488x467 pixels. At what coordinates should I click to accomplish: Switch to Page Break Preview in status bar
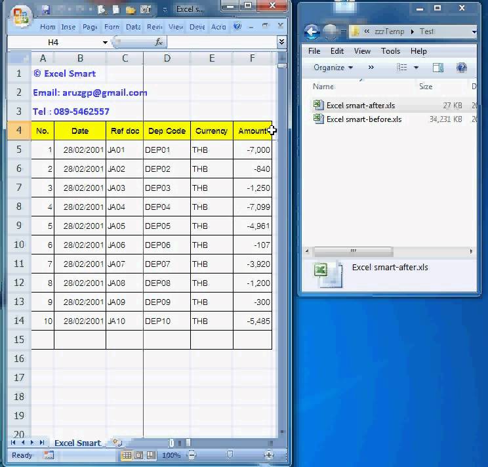(x=151, y=455)
